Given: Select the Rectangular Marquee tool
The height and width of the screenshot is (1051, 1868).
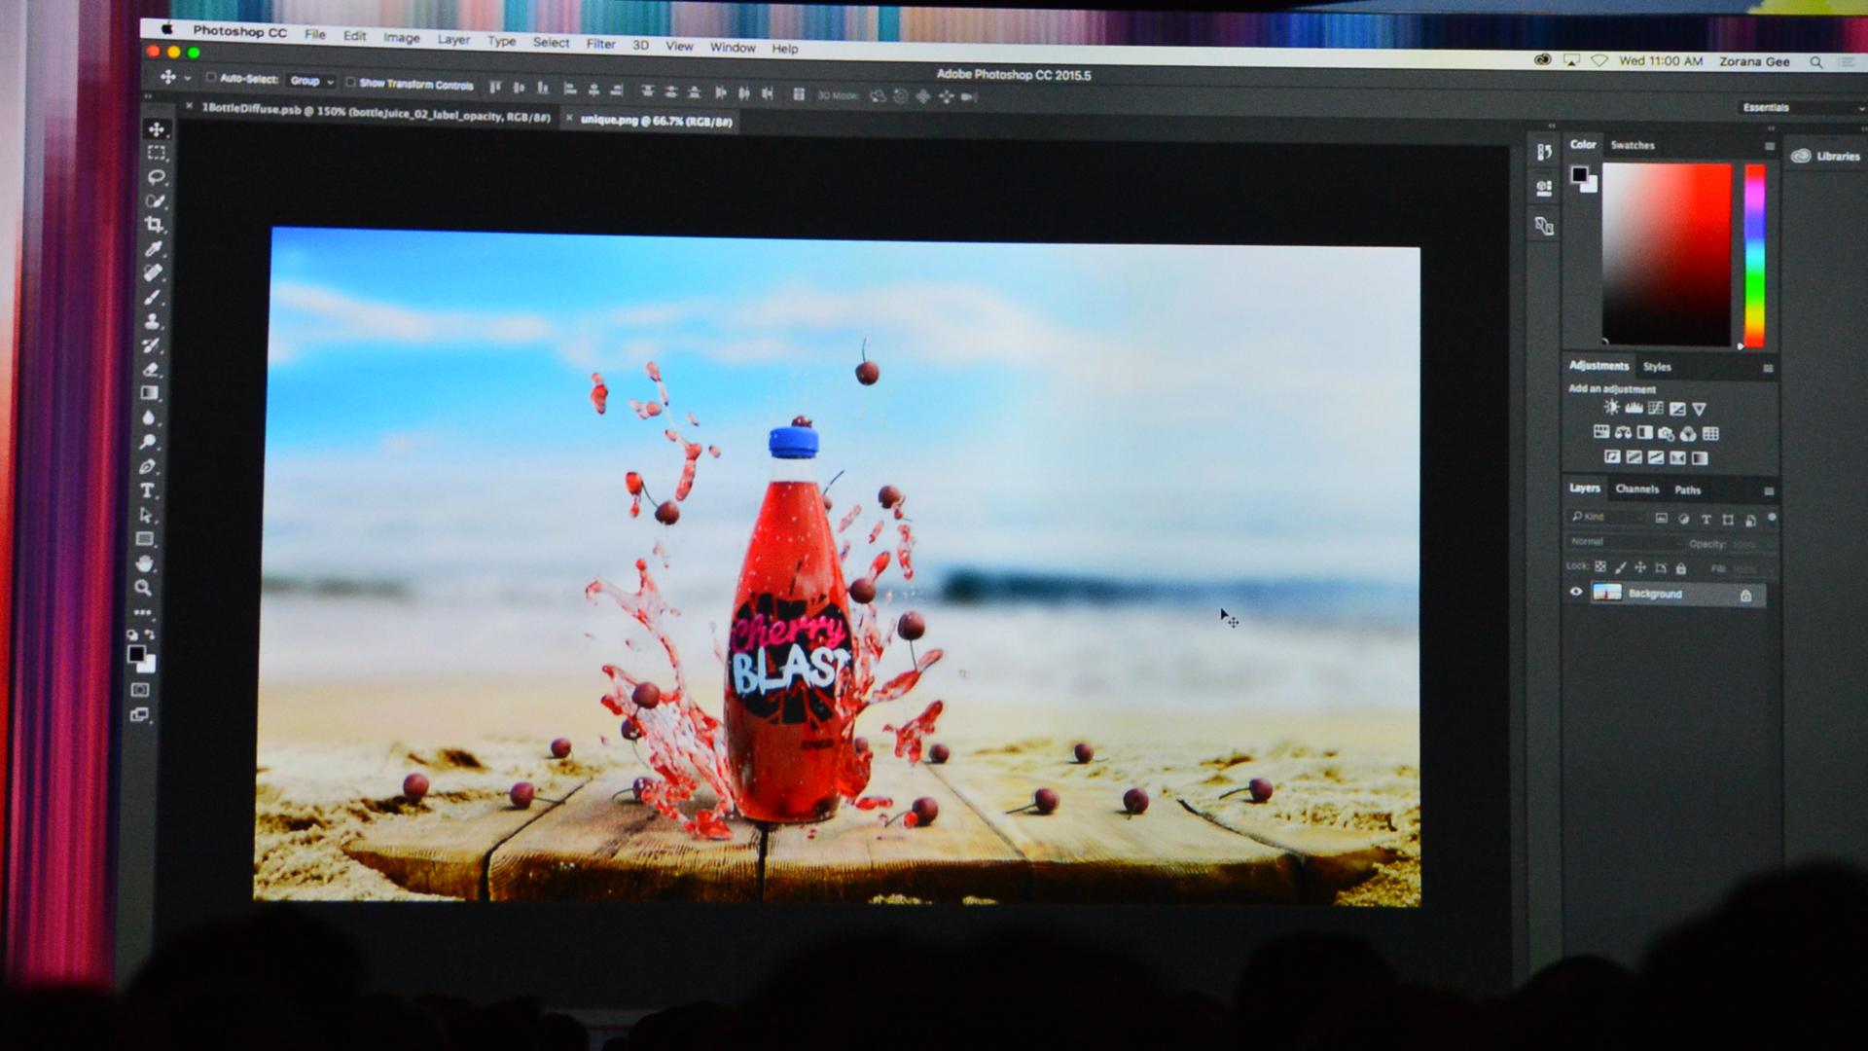Looking at the screenshot, I should click(x=156, y=153).
